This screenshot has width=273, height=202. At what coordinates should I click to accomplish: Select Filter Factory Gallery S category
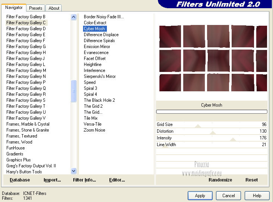(x=26, y=100)
